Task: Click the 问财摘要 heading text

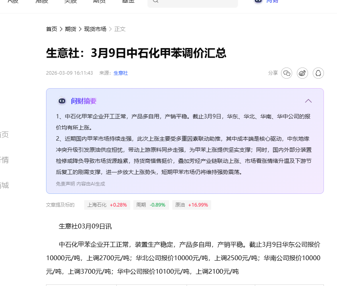Action: 84,101
